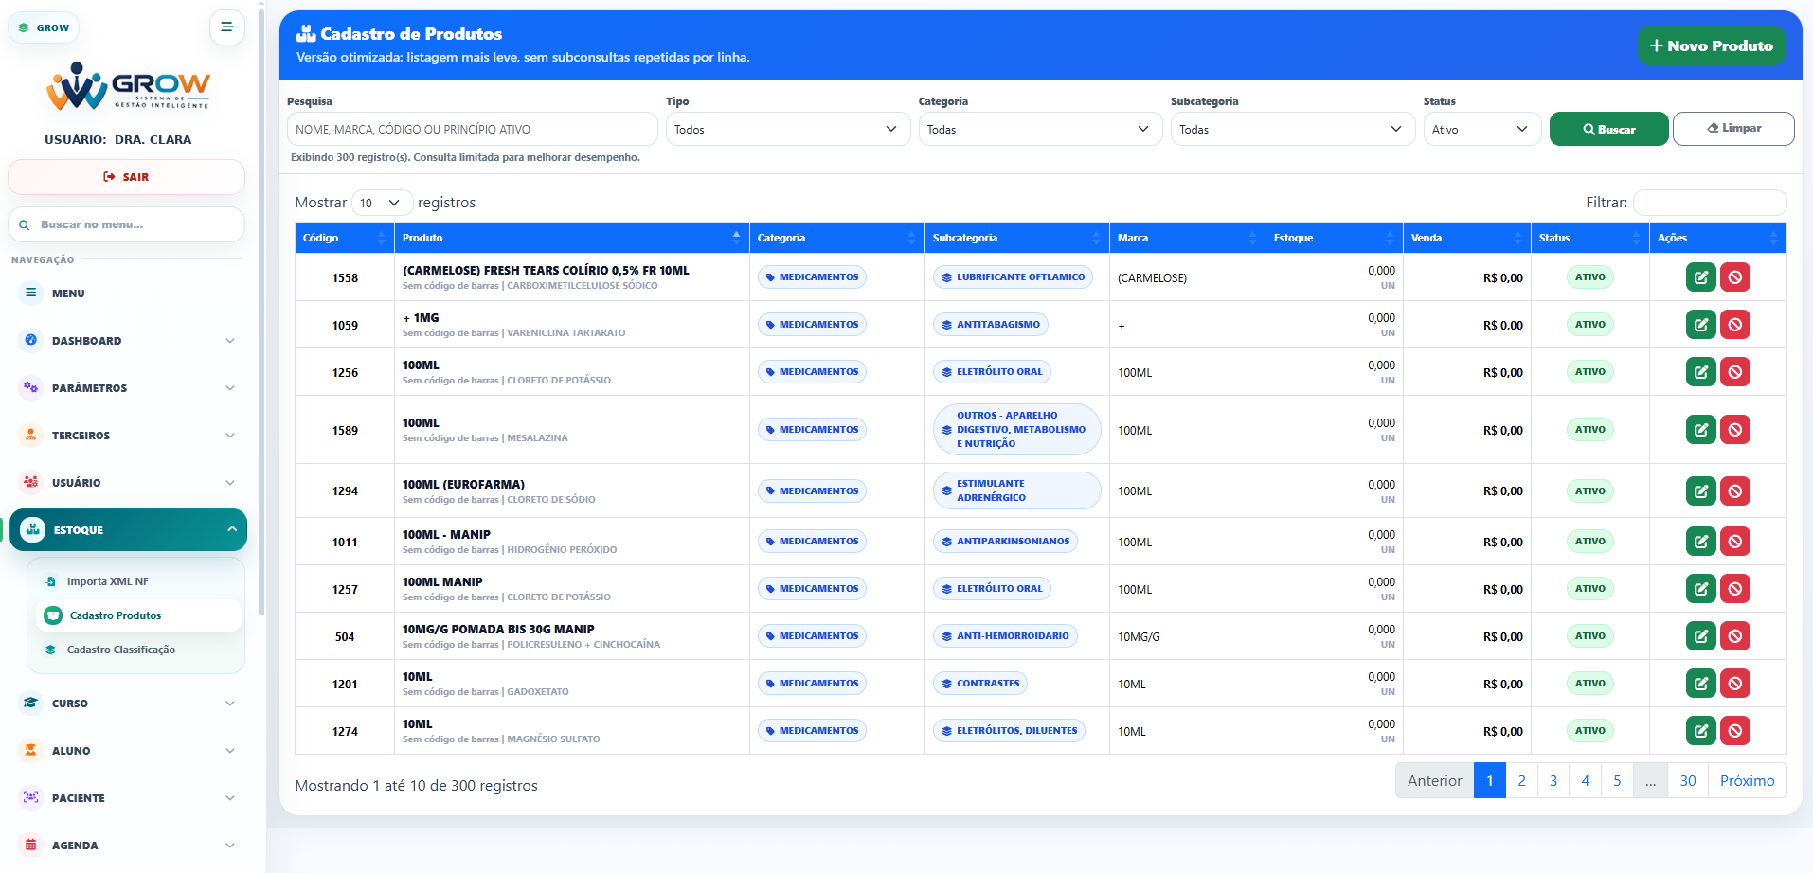
Task: Expand the Curso menu section
Action: 128,703
